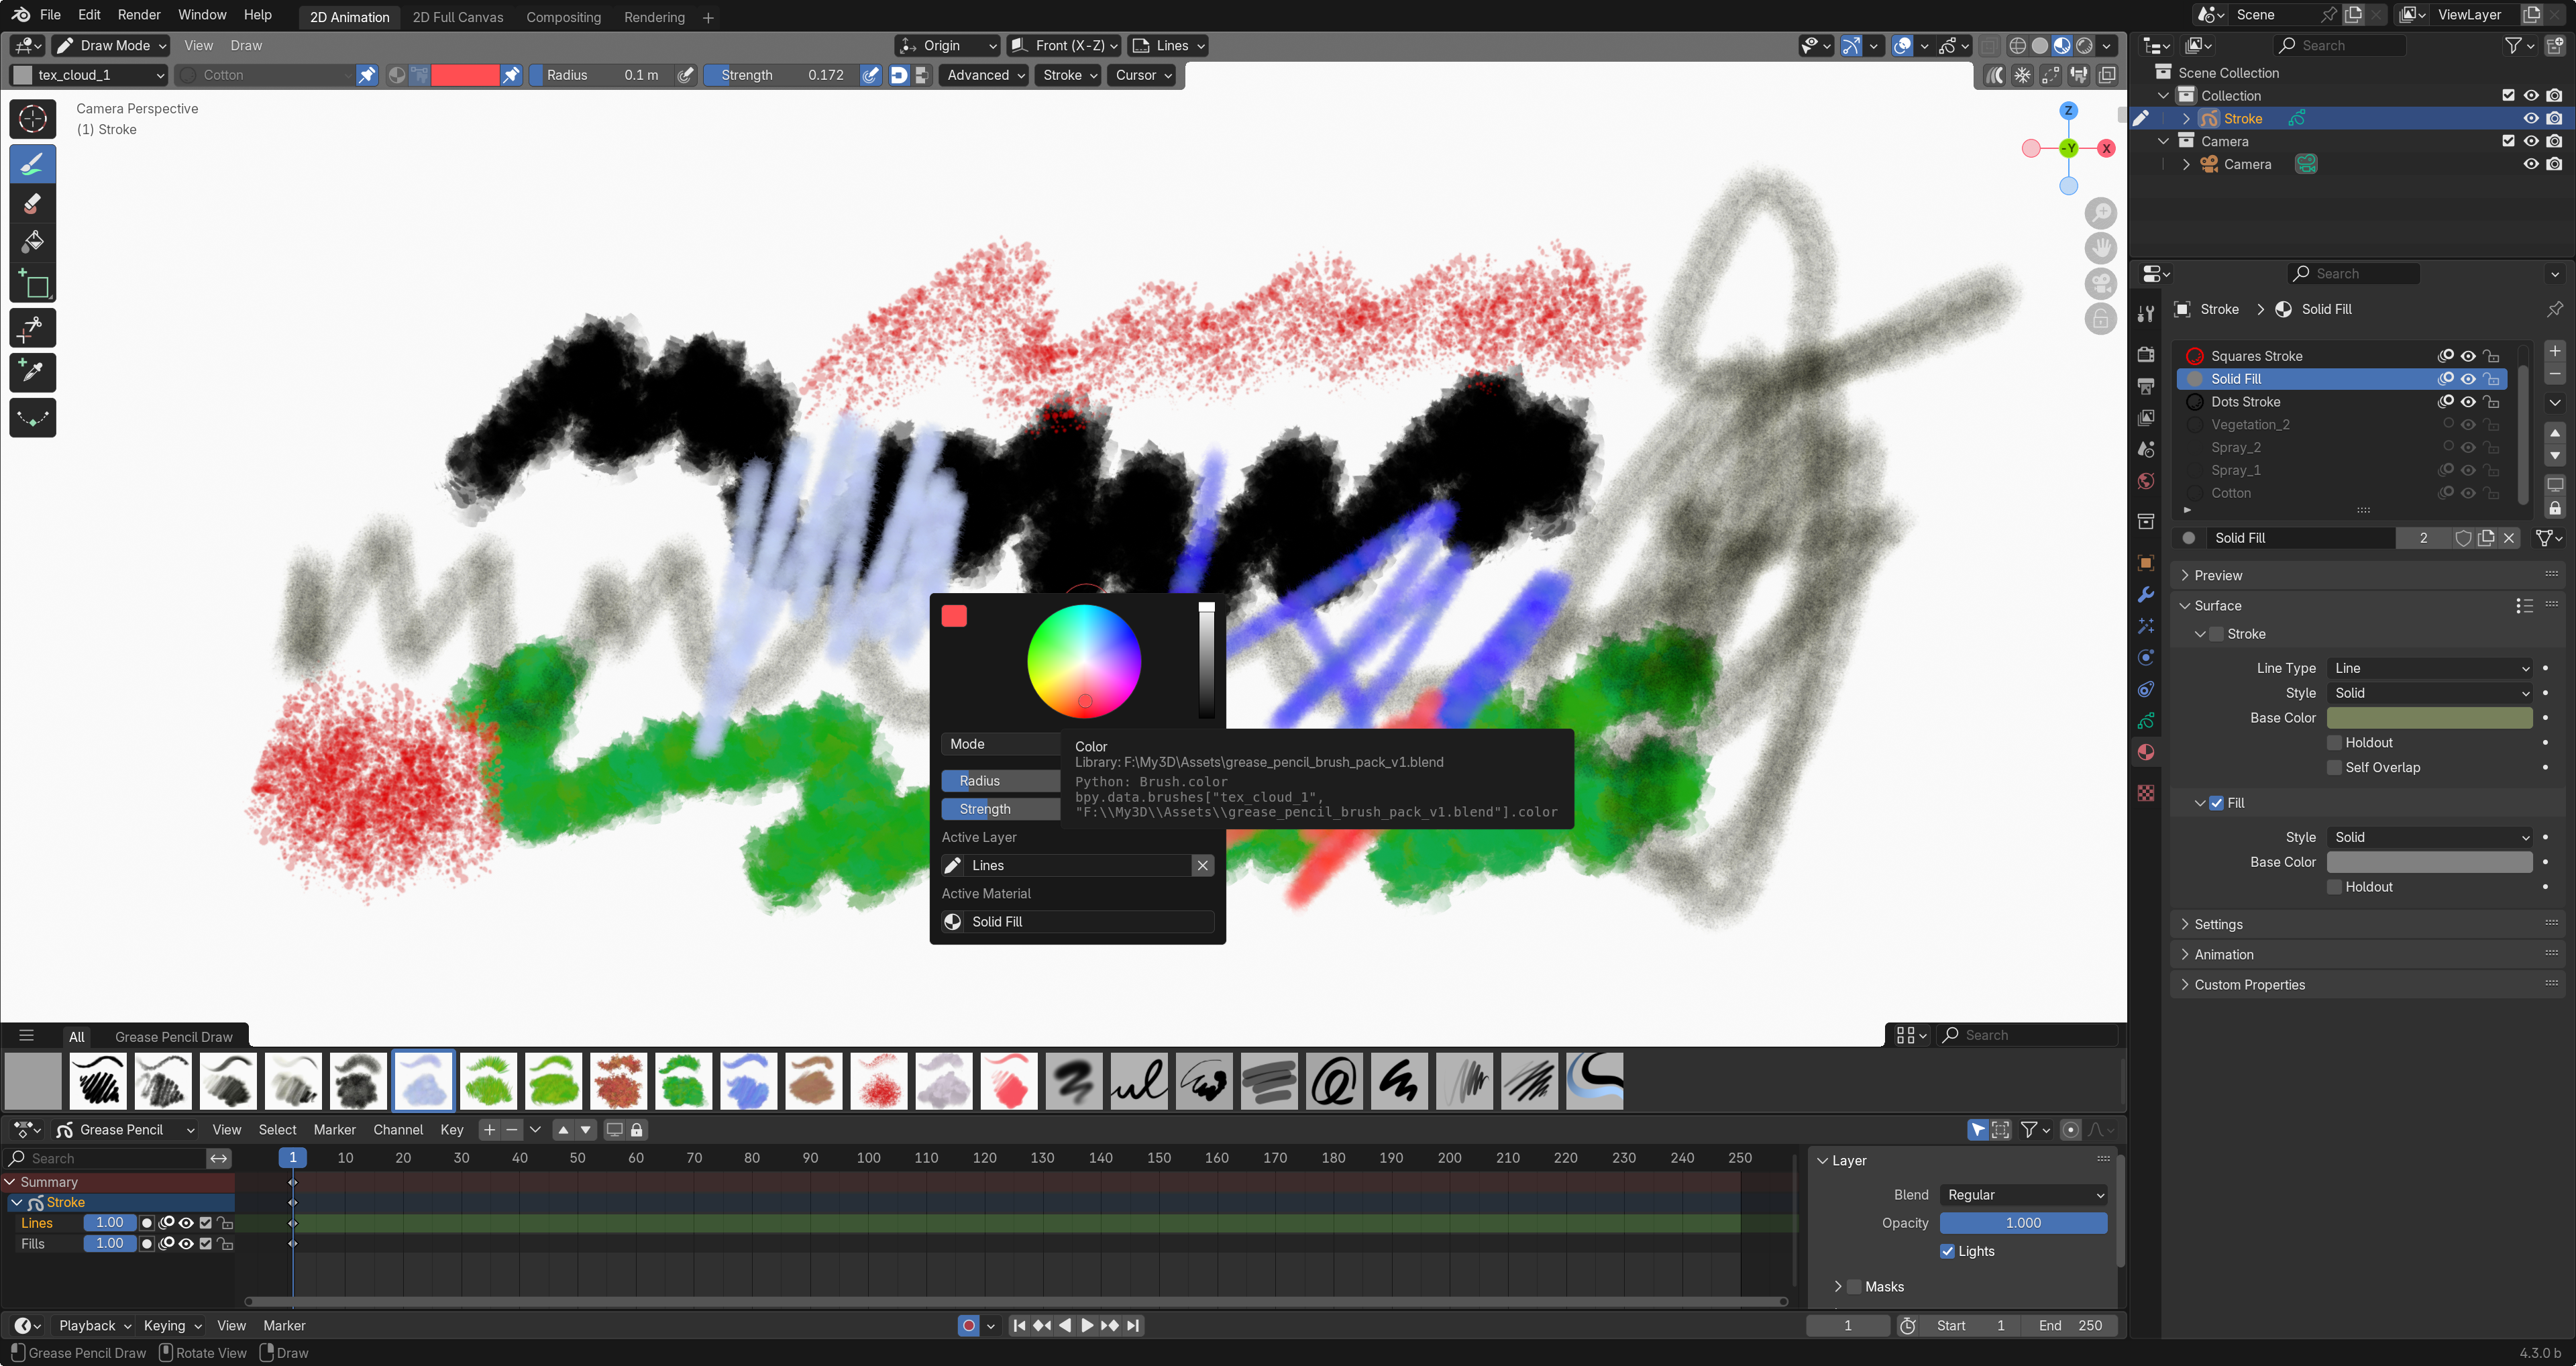Unlink the Solid Fill material X
The height and width of the screenshot is (1366, 2576).
point(2509,538)
